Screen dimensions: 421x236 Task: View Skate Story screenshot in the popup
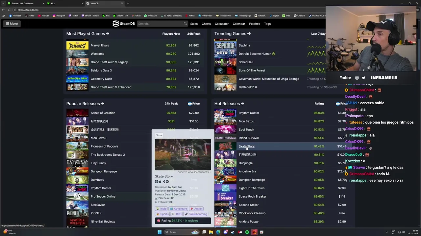tap(183, 155)
